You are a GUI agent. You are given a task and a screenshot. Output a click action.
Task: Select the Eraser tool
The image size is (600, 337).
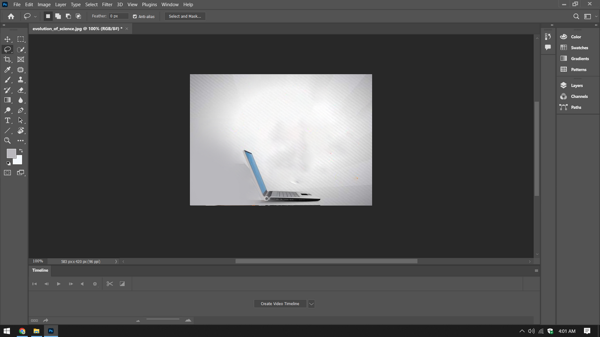coord(21,90)
